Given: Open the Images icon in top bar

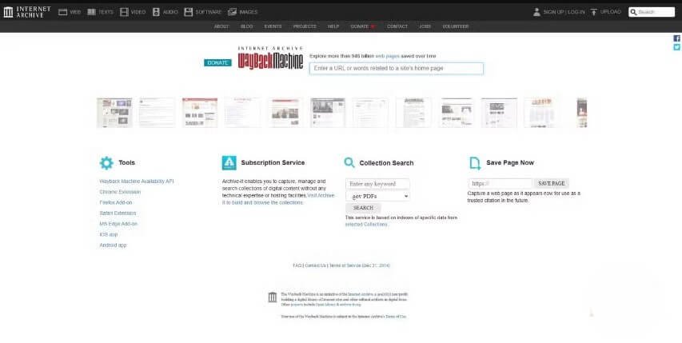Looking at the screenshot, I should coord(232,12).
